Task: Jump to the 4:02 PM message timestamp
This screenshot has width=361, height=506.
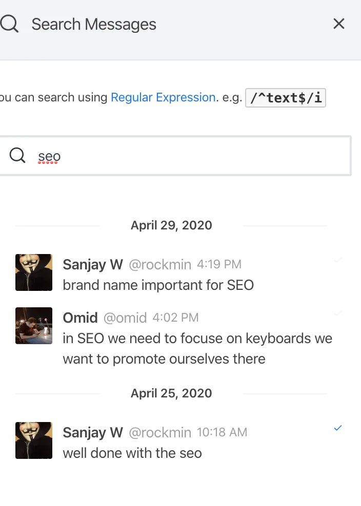Action: [x=176, y=318]
